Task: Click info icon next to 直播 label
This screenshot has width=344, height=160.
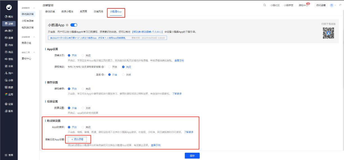Action: [103, 75]
